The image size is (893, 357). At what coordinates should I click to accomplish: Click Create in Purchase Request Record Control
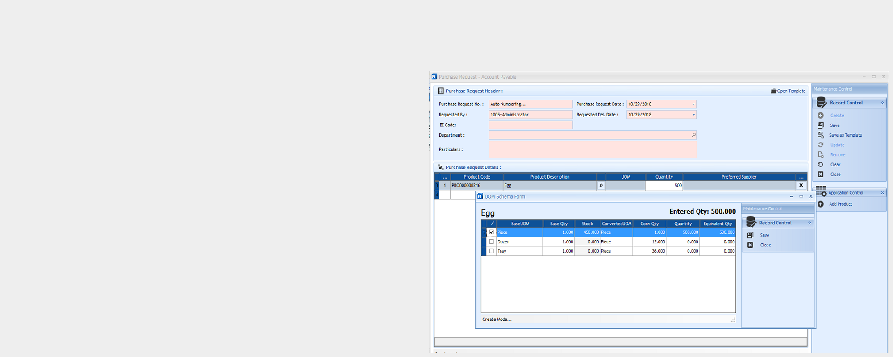pos(837,116)
